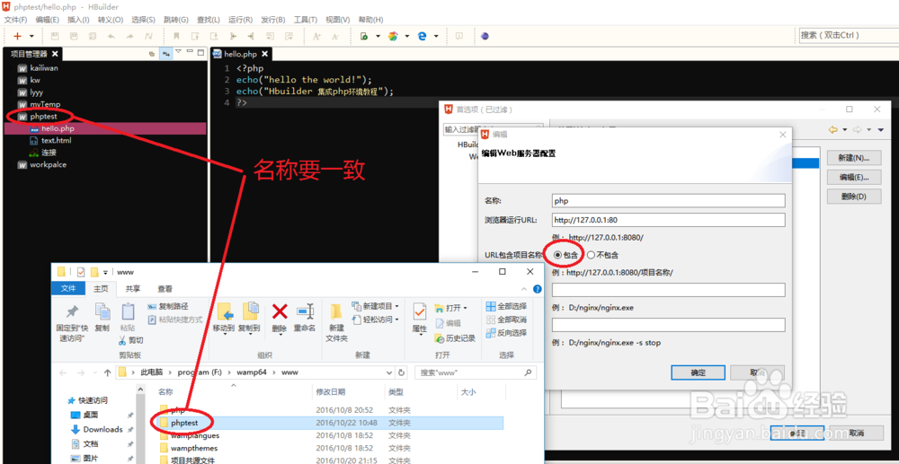
Task: Click yellow back arrow in preferences window
Action: pos(833,130)
